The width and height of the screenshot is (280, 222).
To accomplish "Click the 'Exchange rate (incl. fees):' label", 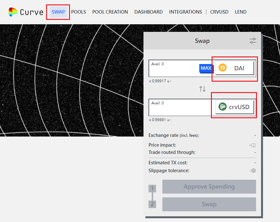I will [x=174, y=135].
